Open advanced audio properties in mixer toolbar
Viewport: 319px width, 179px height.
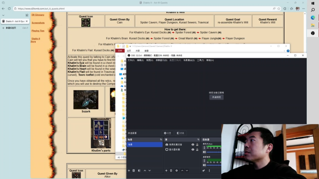[204, 171]
